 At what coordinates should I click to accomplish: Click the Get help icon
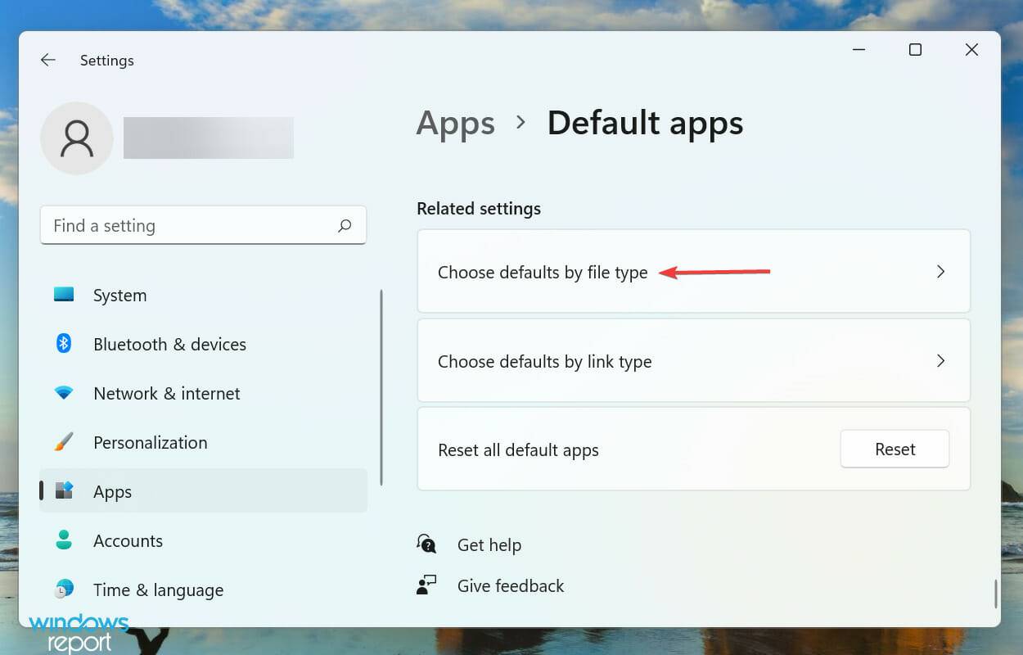click(x=426, y=543)
